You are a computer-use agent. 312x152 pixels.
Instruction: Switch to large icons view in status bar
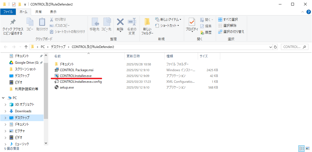pos(307,148)
